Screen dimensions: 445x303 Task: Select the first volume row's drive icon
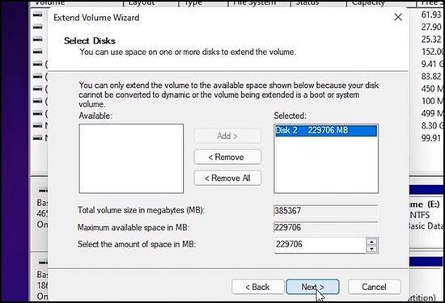(38, 15)
